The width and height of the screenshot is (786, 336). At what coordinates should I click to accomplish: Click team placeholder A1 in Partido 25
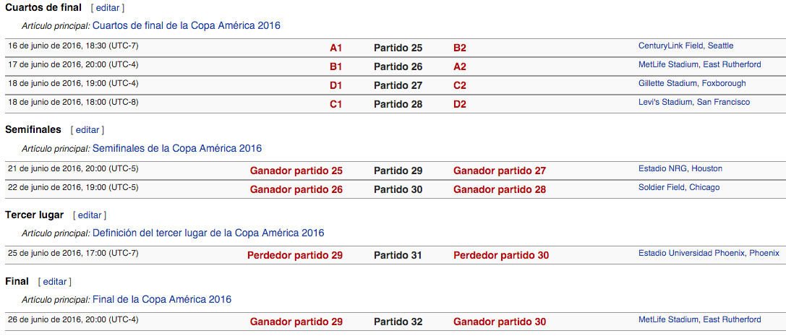coord(336,48)
